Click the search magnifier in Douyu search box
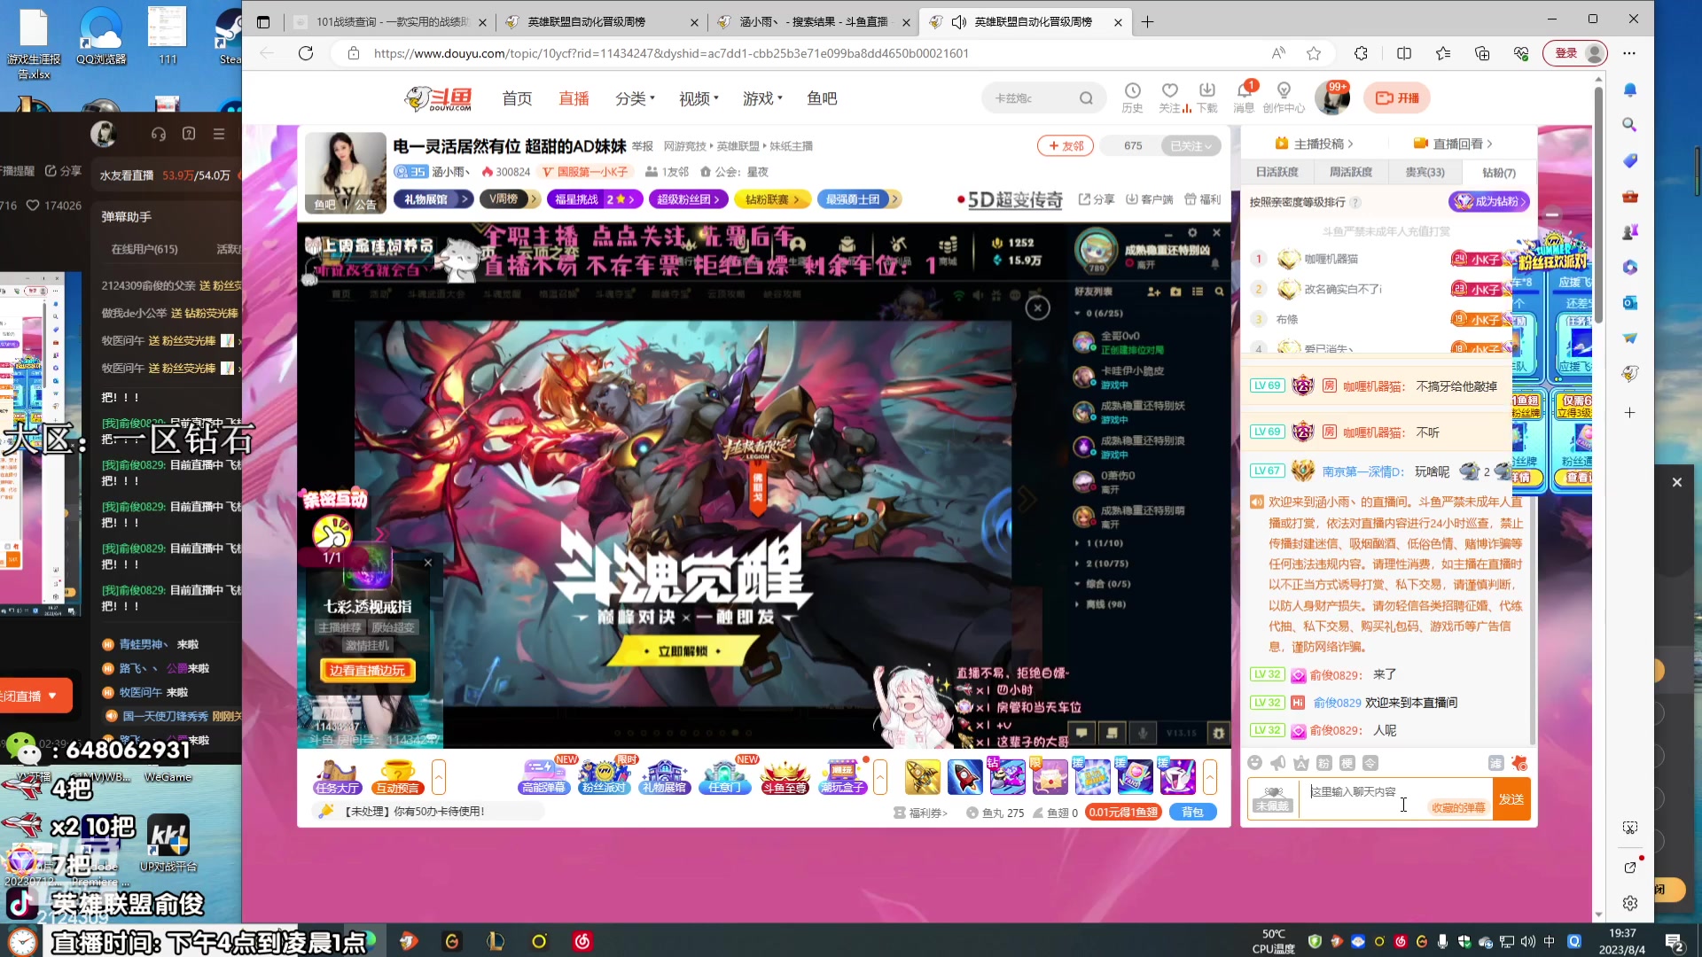Image resolution: width=1702 pixels, height=957 pixels. 1086,98
